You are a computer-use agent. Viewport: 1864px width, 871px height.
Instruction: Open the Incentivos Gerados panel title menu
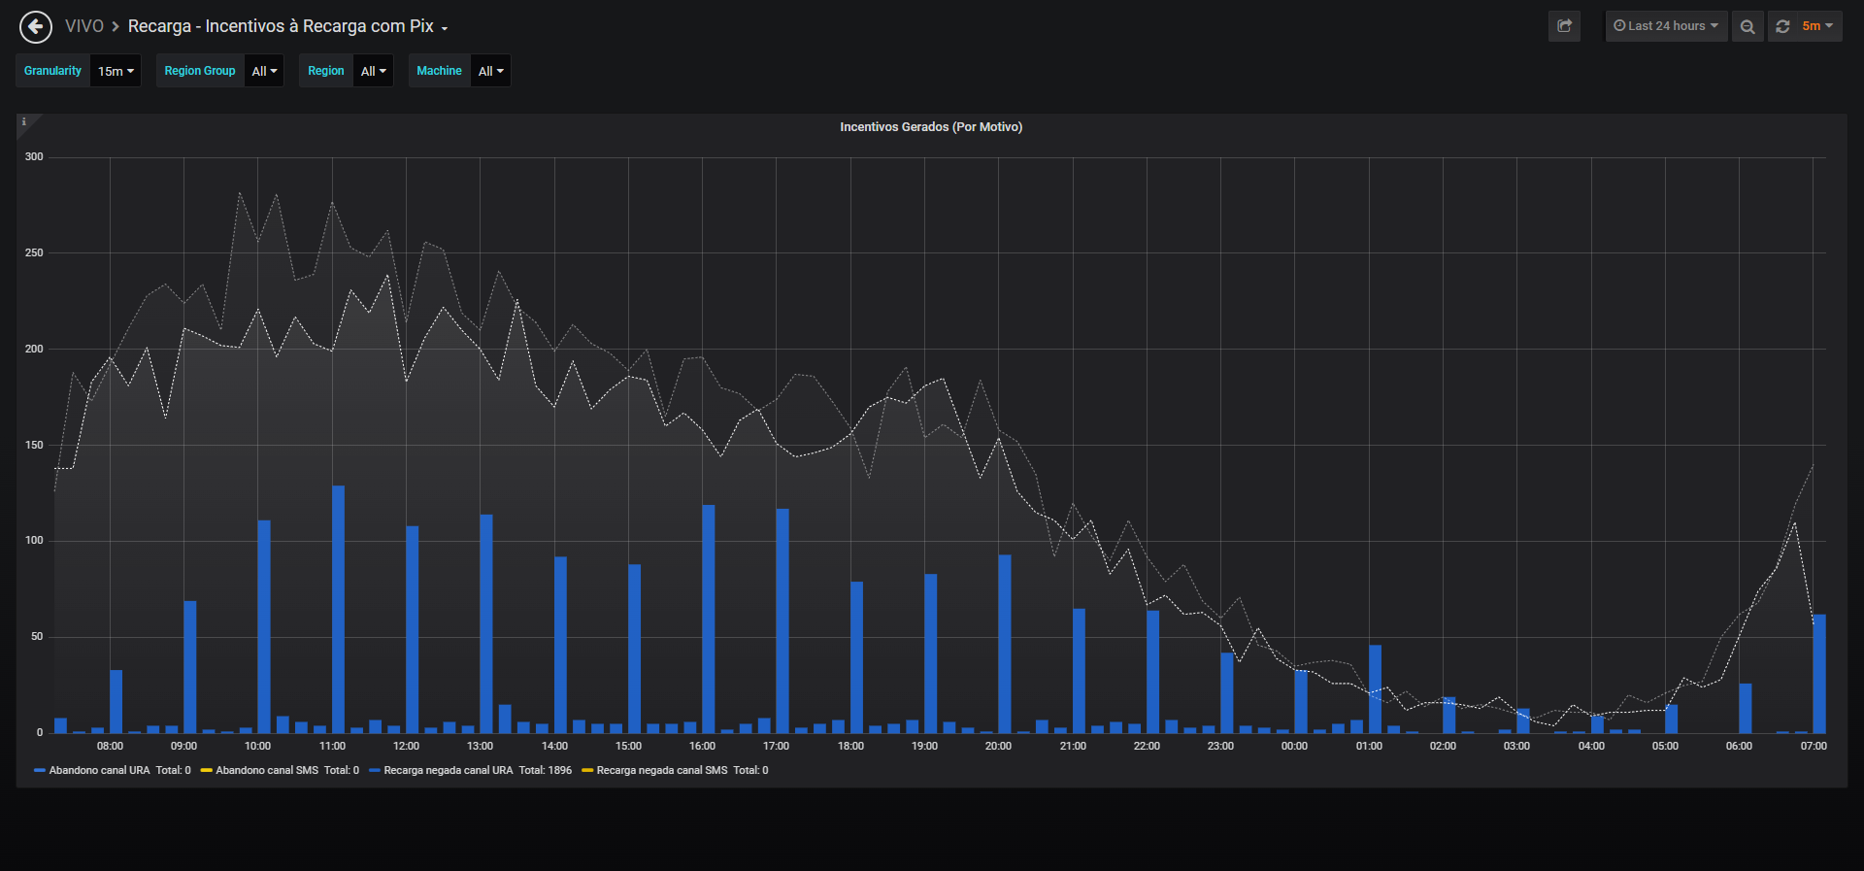931,127
